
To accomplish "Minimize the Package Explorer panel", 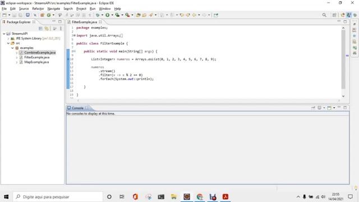I will coord(54,21).
